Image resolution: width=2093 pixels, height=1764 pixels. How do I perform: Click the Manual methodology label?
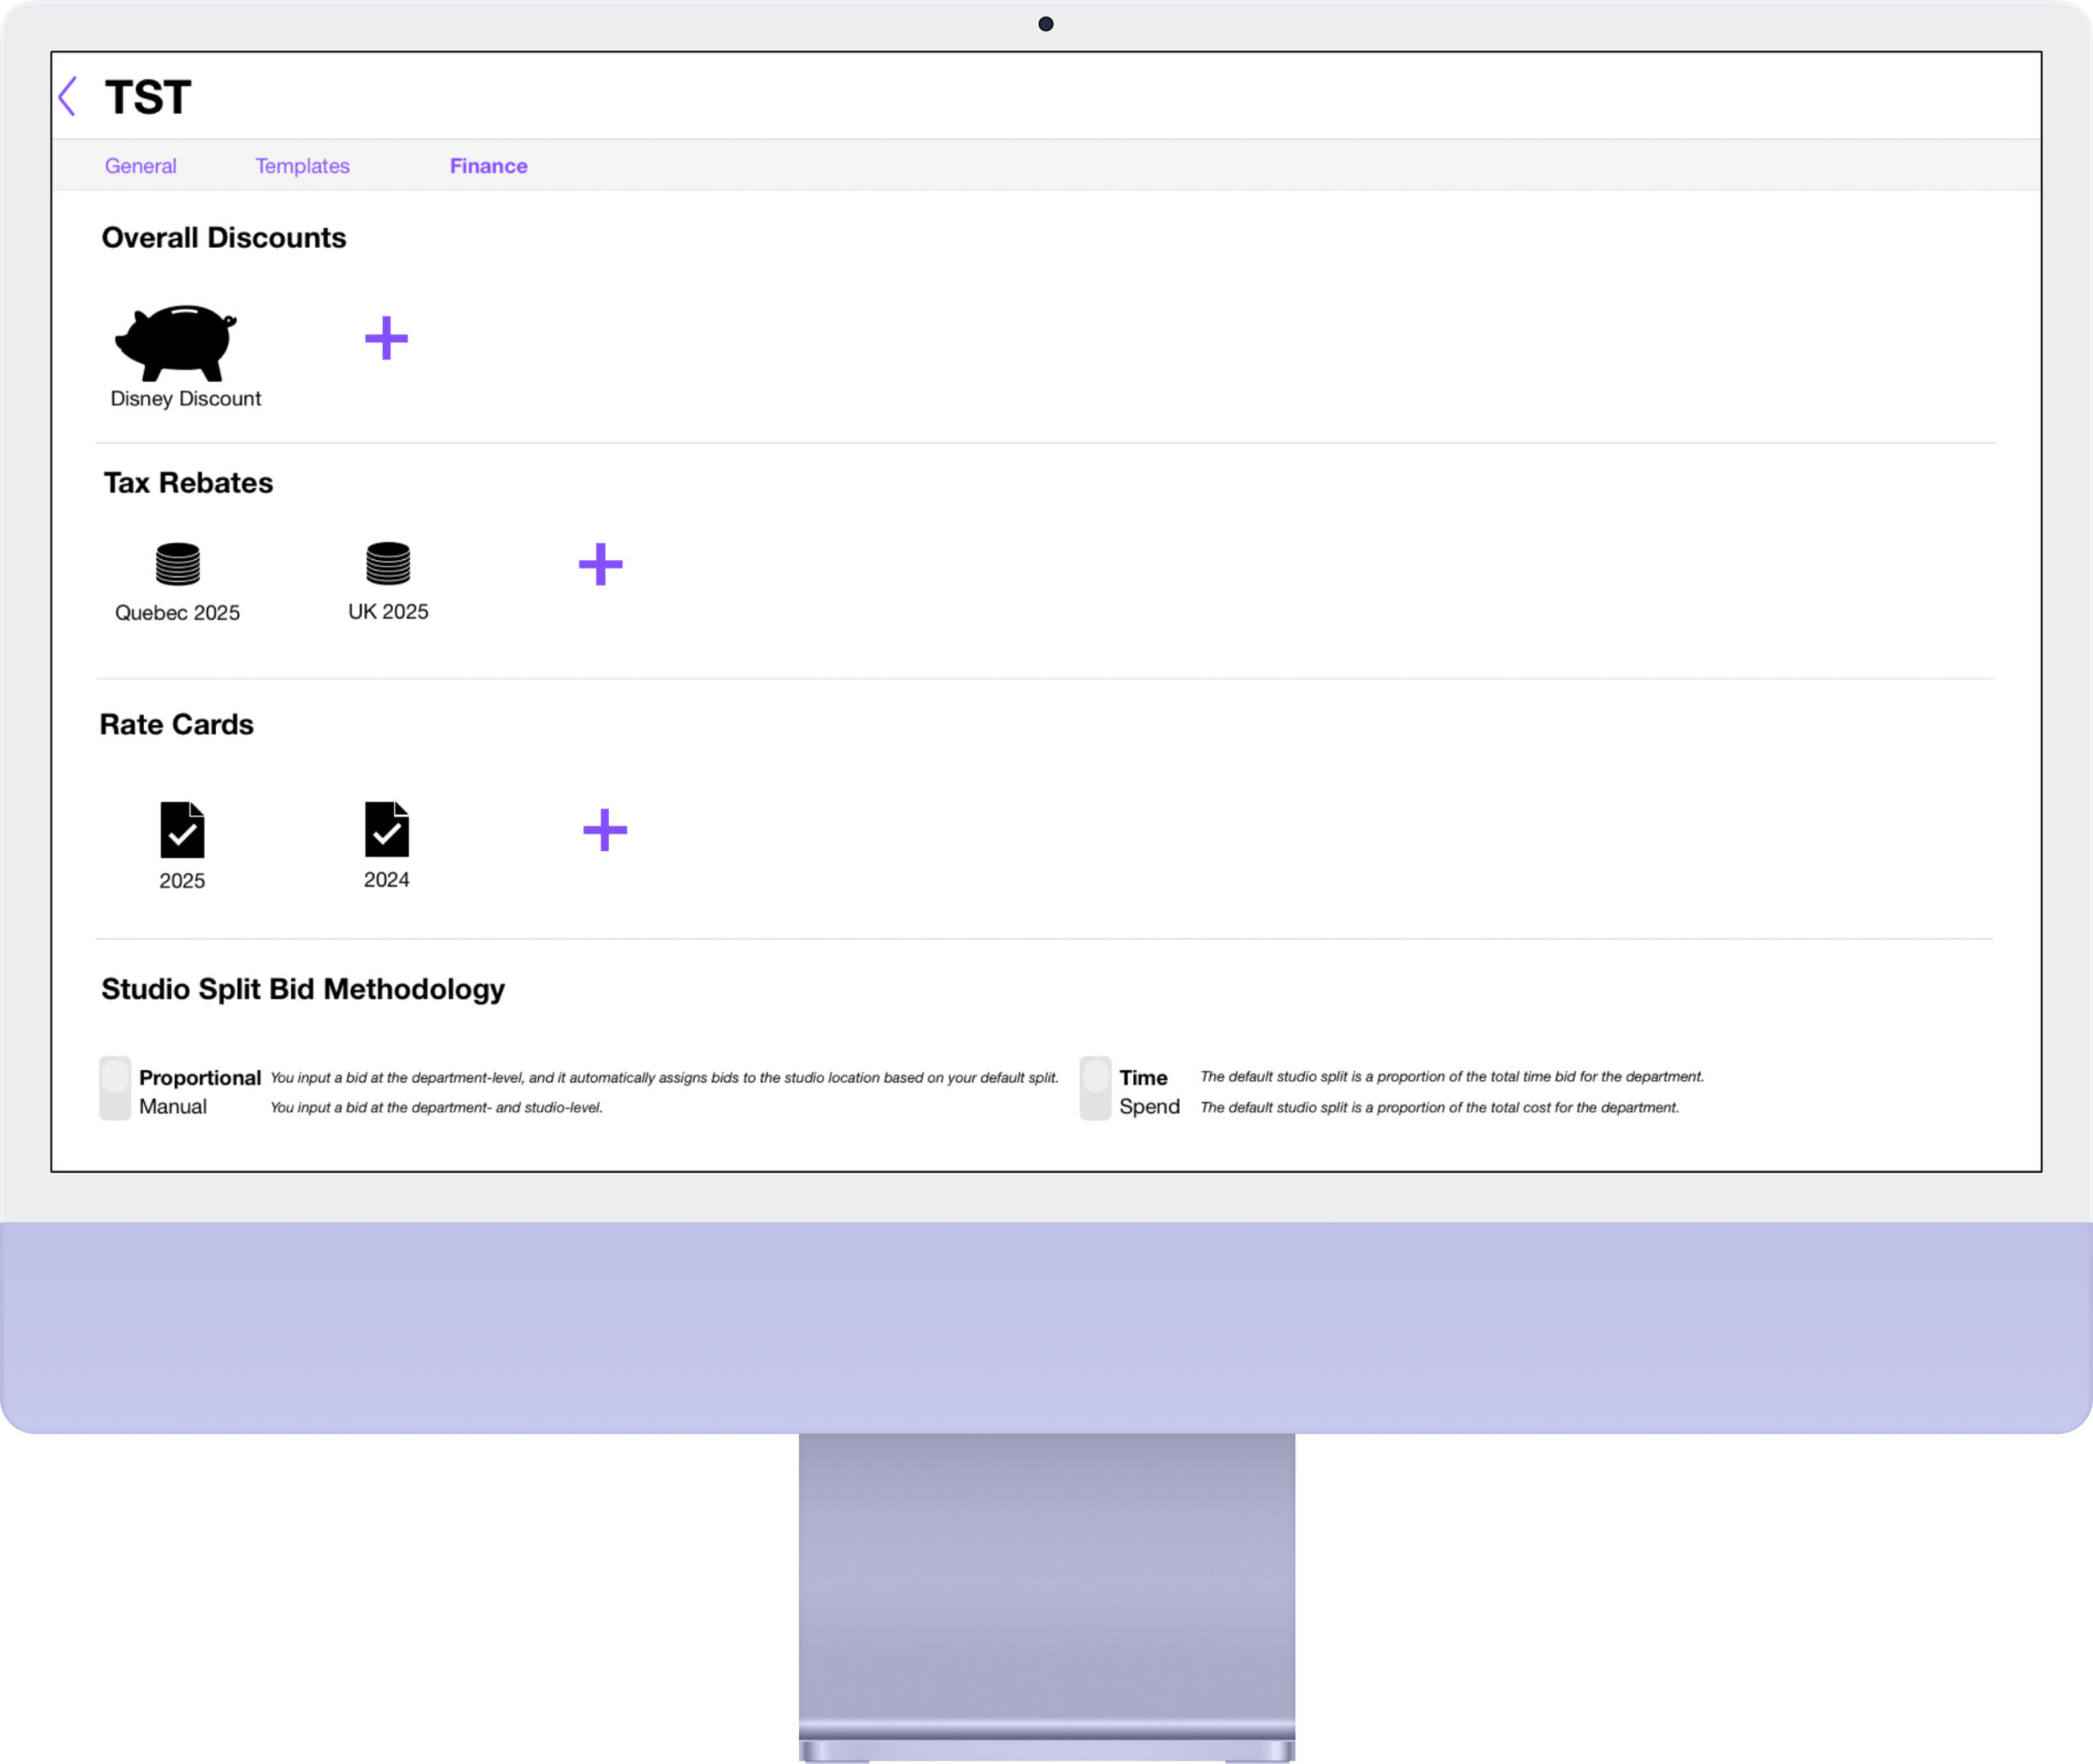point(173,1107)
